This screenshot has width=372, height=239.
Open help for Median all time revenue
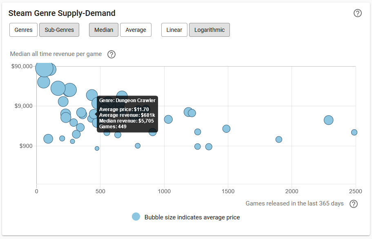[111, 54]
